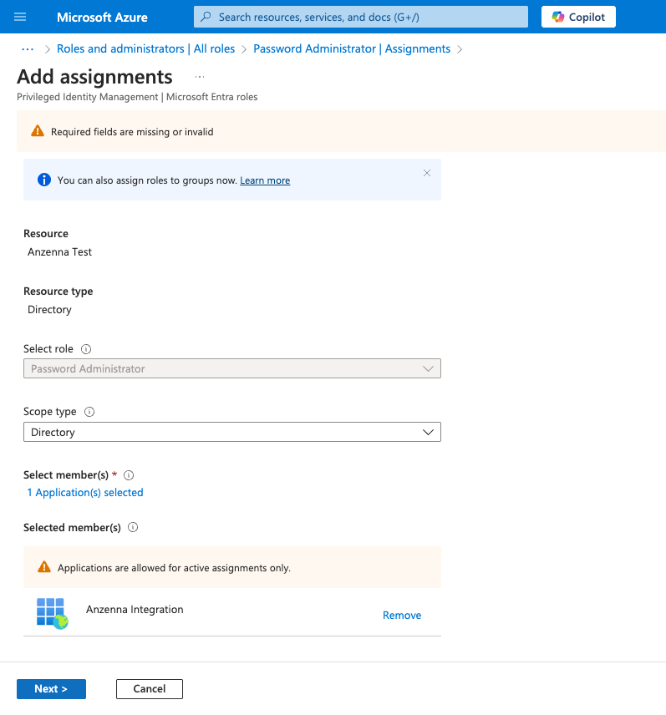Click the info icon beside Select role
Image resolution: width=666 pixels, height=715 pixels.
86,349
